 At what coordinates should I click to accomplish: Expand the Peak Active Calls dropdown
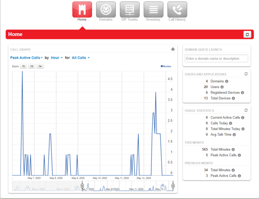pos(26,58)
